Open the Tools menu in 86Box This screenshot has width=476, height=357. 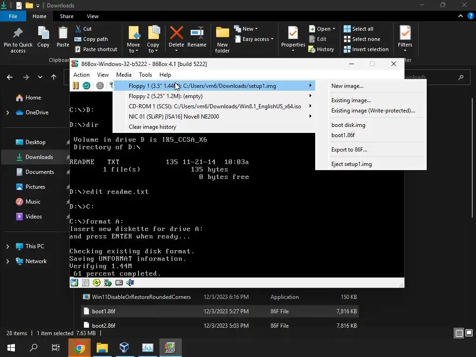tap(145, 75)
